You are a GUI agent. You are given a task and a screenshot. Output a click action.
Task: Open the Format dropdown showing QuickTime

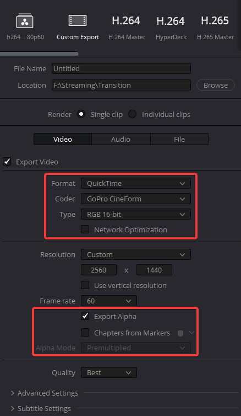coord(136,183)
